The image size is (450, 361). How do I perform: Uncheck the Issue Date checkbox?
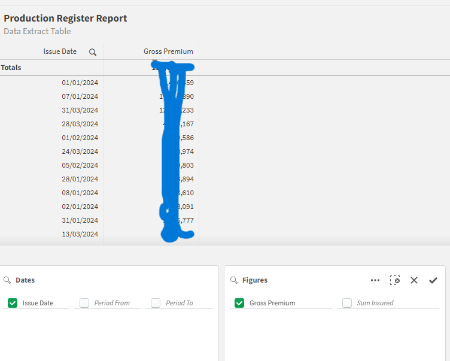(13, 303)
